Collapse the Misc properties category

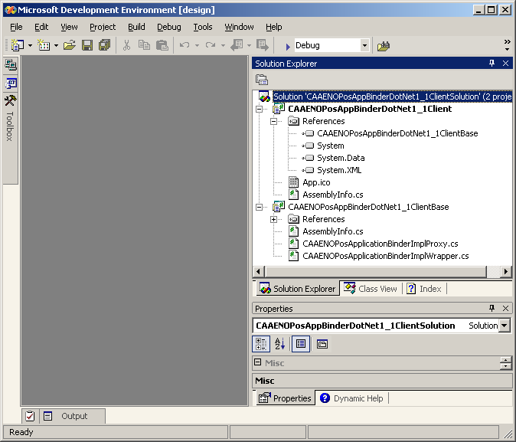258,362
